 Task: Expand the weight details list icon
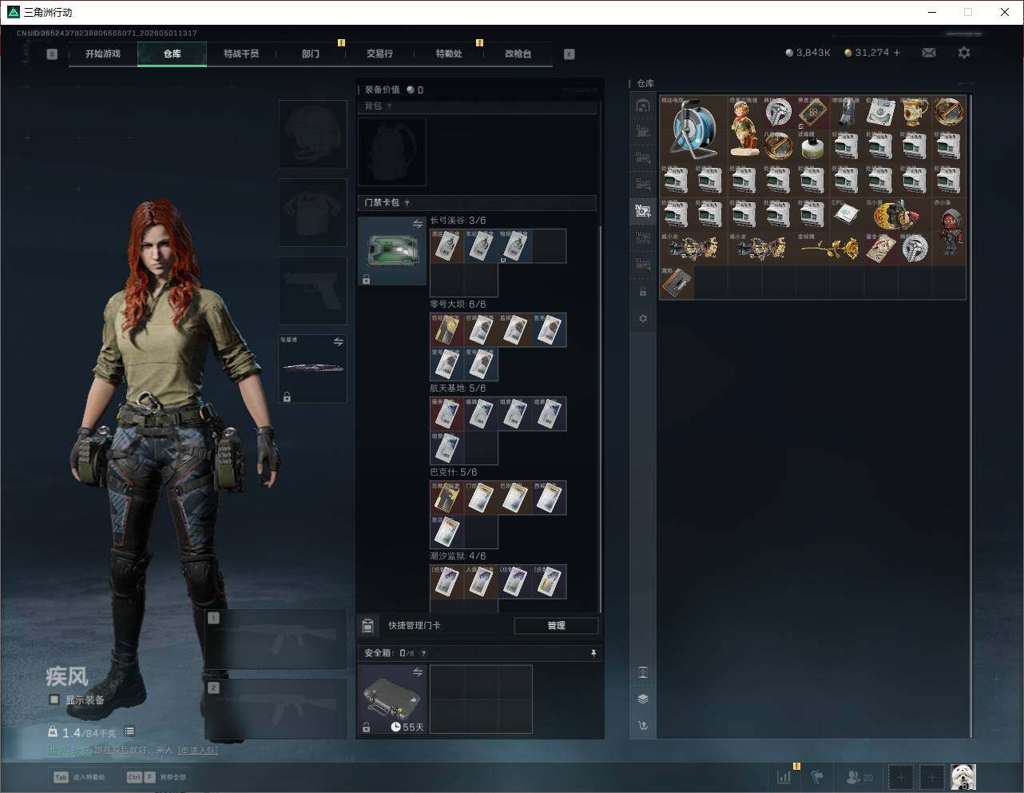pyautogui.click(x=129, y=731)
